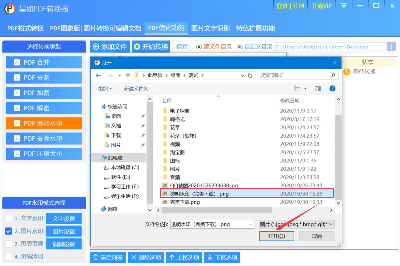
Task: Open save path options three-dot button
Action: (391, 47)
